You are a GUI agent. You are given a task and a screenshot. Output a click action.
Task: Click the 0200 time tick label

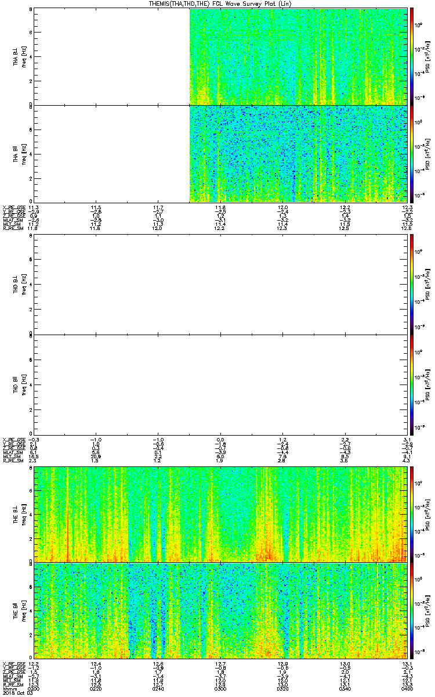point(34,688)
